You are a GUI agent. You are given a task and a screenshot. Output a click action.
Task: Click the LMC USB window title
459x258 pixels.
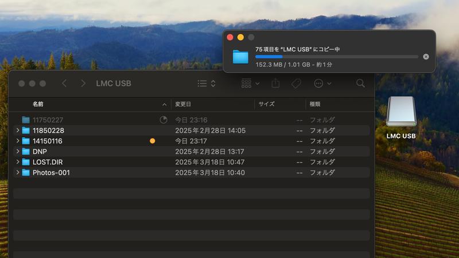point(114,84)
